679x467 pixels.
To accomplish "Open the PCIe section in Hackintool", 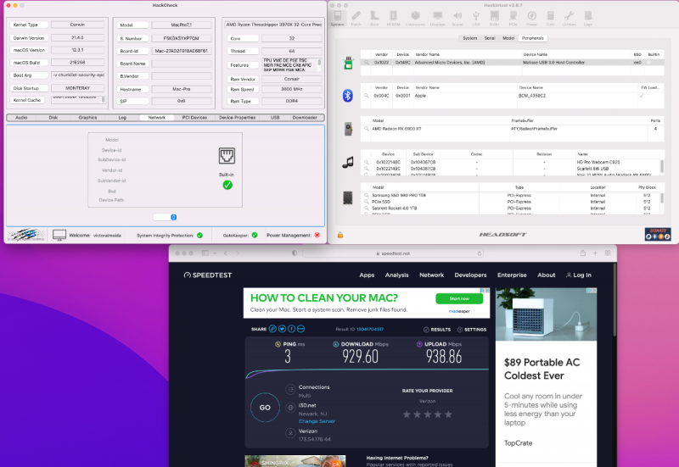I will tap(513, 18).
